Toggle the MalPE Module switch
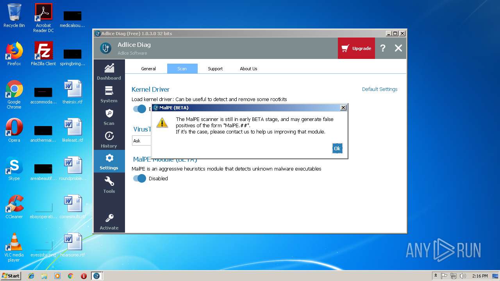Screen dimensions: 500x281 pos(139,178)
